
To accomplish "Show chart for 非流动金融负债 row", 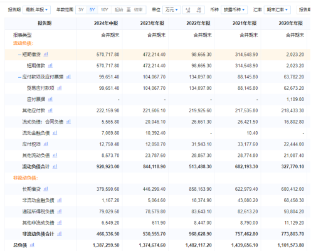I will pyautogui.click(x=60, y=200).
